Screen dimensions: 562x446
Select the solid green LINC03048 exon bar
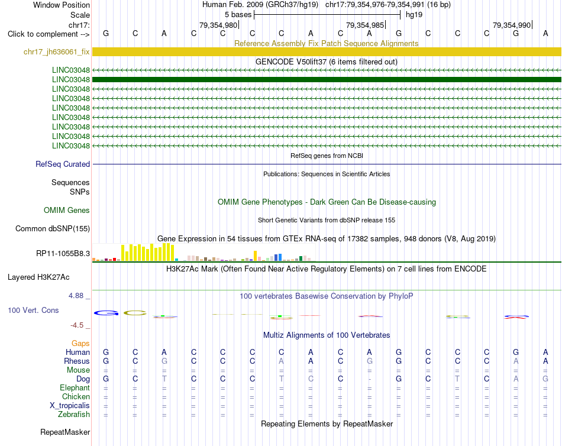point(327,80)
